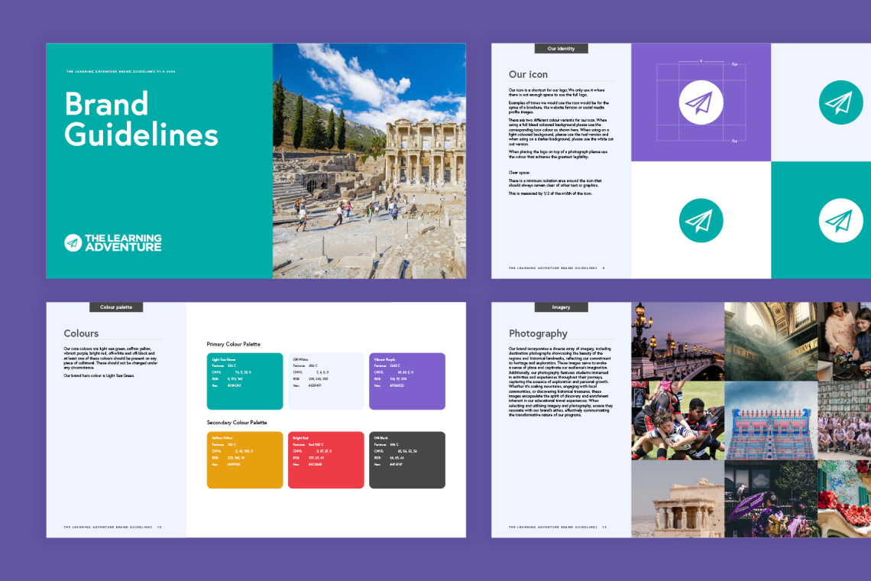The height and width of the screenshot is (581, 871).
Task: Select the 'Colour palette' page label
Action: (116, 307)
